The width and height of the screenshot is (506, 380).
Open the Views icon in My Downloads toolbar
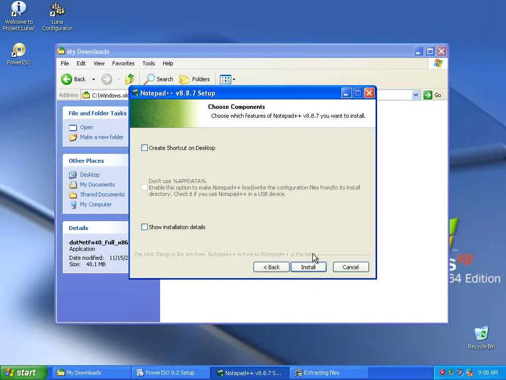[225, 79]
